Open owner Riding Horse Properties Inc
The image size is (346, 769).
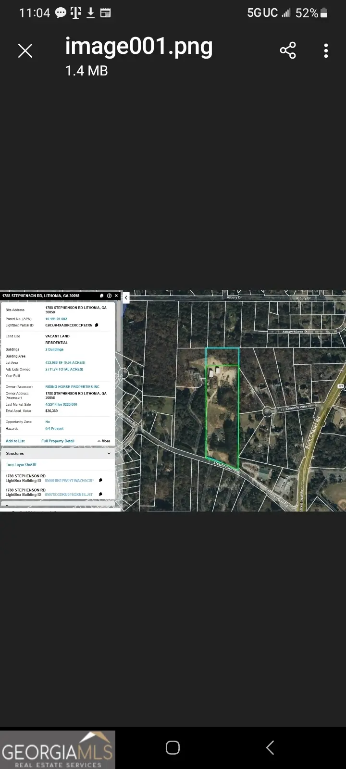tap(73, 386)
